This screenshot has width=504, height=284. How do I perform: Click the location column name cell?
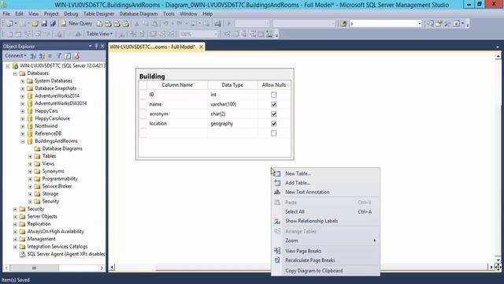point(177,124)
